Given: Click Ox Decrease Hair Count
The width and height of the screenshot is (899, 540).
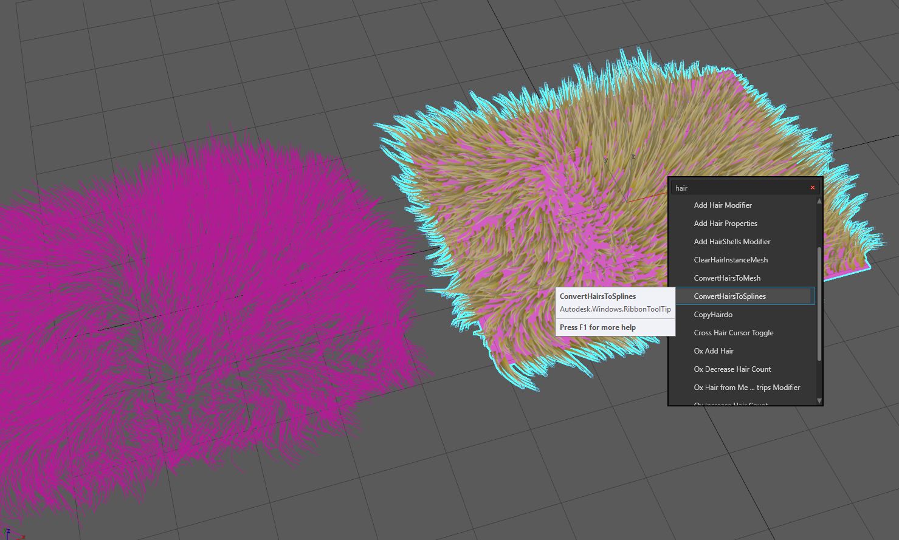Looking at the screenshot, I should pyautogui.click(x=732, y=369).
